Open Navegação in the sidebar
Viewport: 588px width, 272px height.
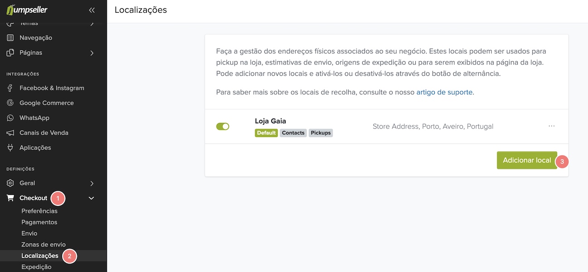tap(36, 38)
